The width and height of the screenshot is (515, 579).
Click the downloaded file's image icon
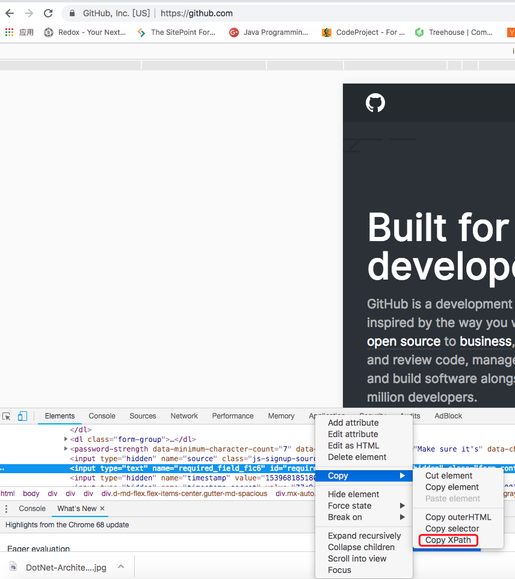click(x=14, y=566)
